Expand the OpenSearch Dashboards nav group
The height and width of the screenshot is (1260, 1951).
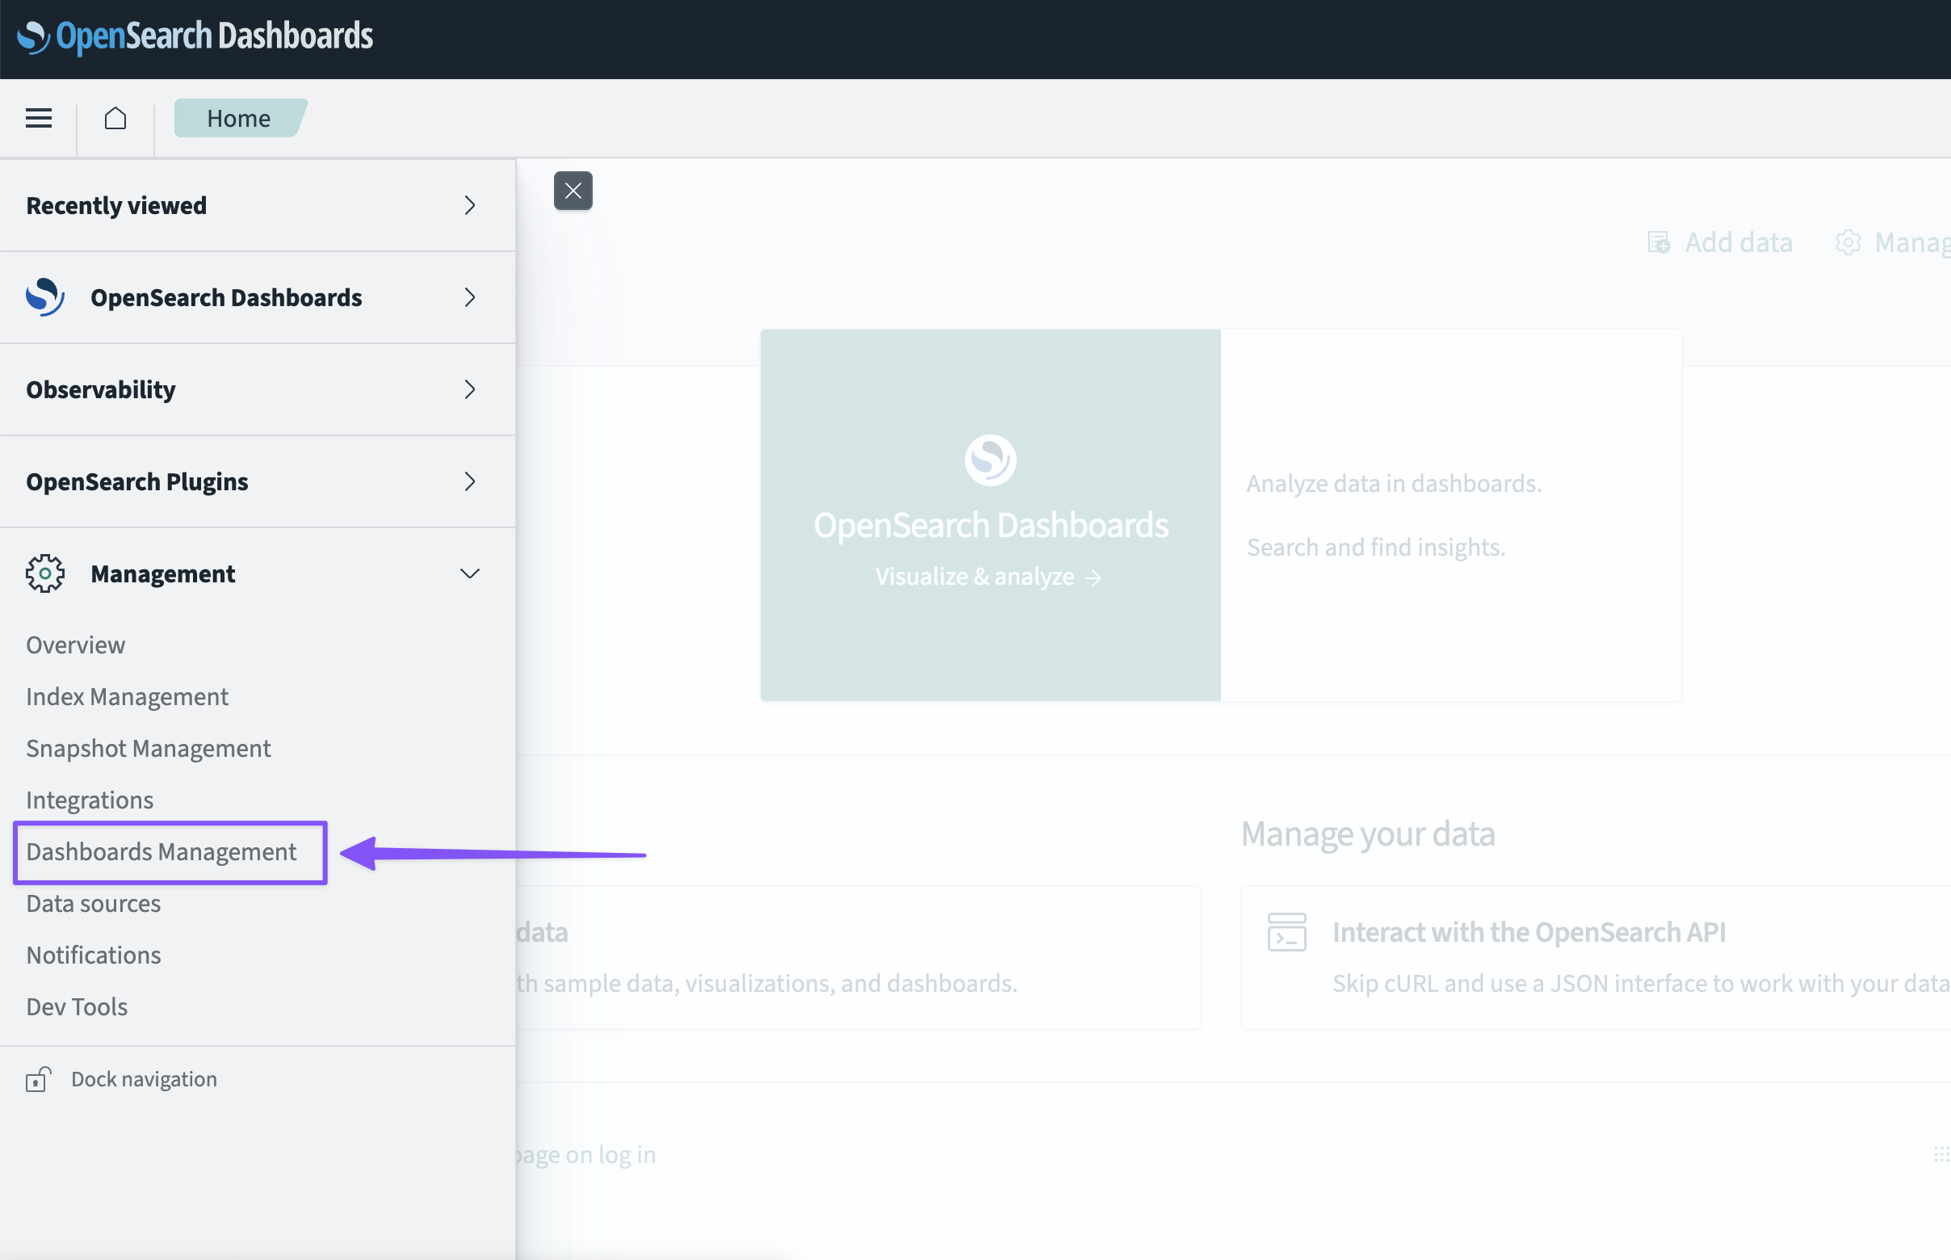tap(258, 298)
